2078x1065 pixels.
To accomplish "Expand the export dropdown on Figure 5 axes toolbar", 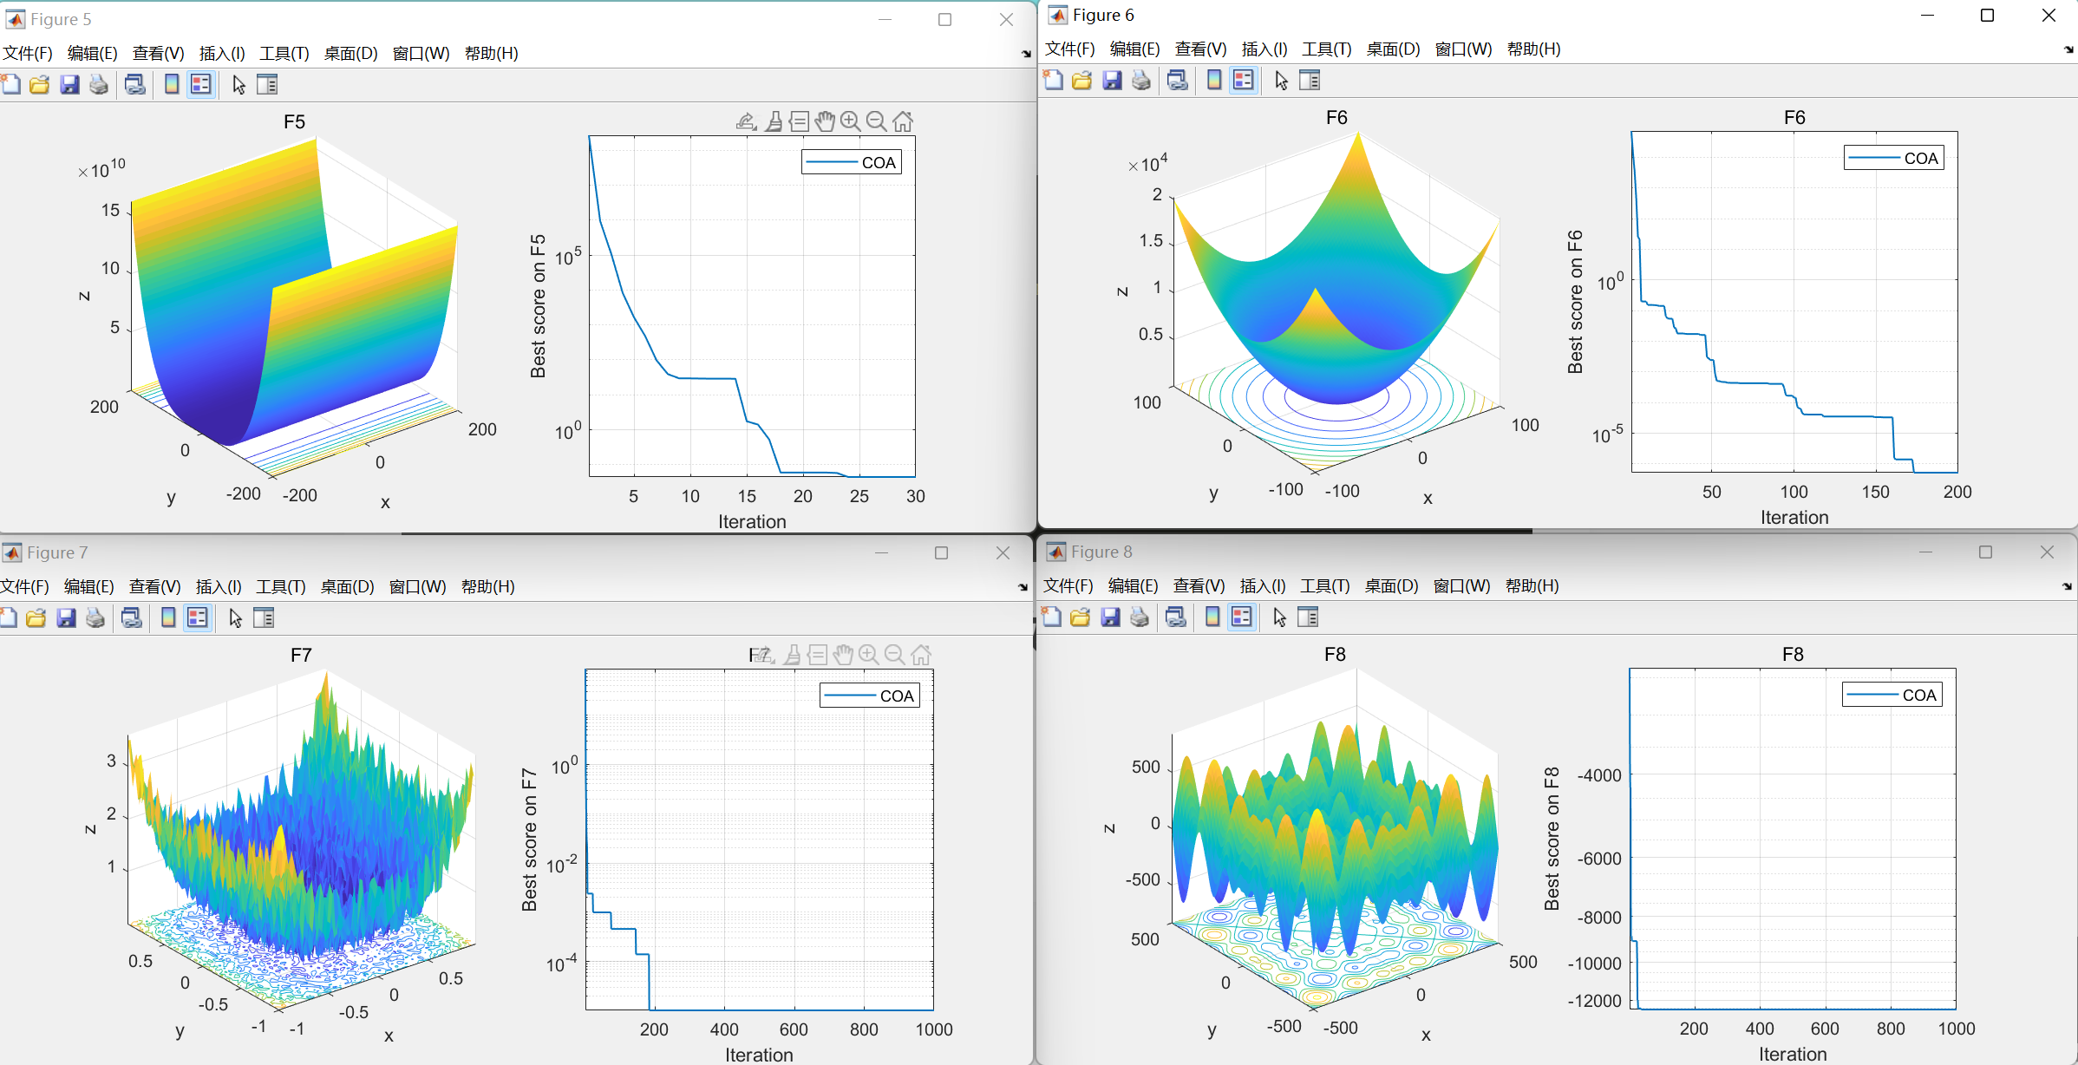I will [x=746, y=121].
